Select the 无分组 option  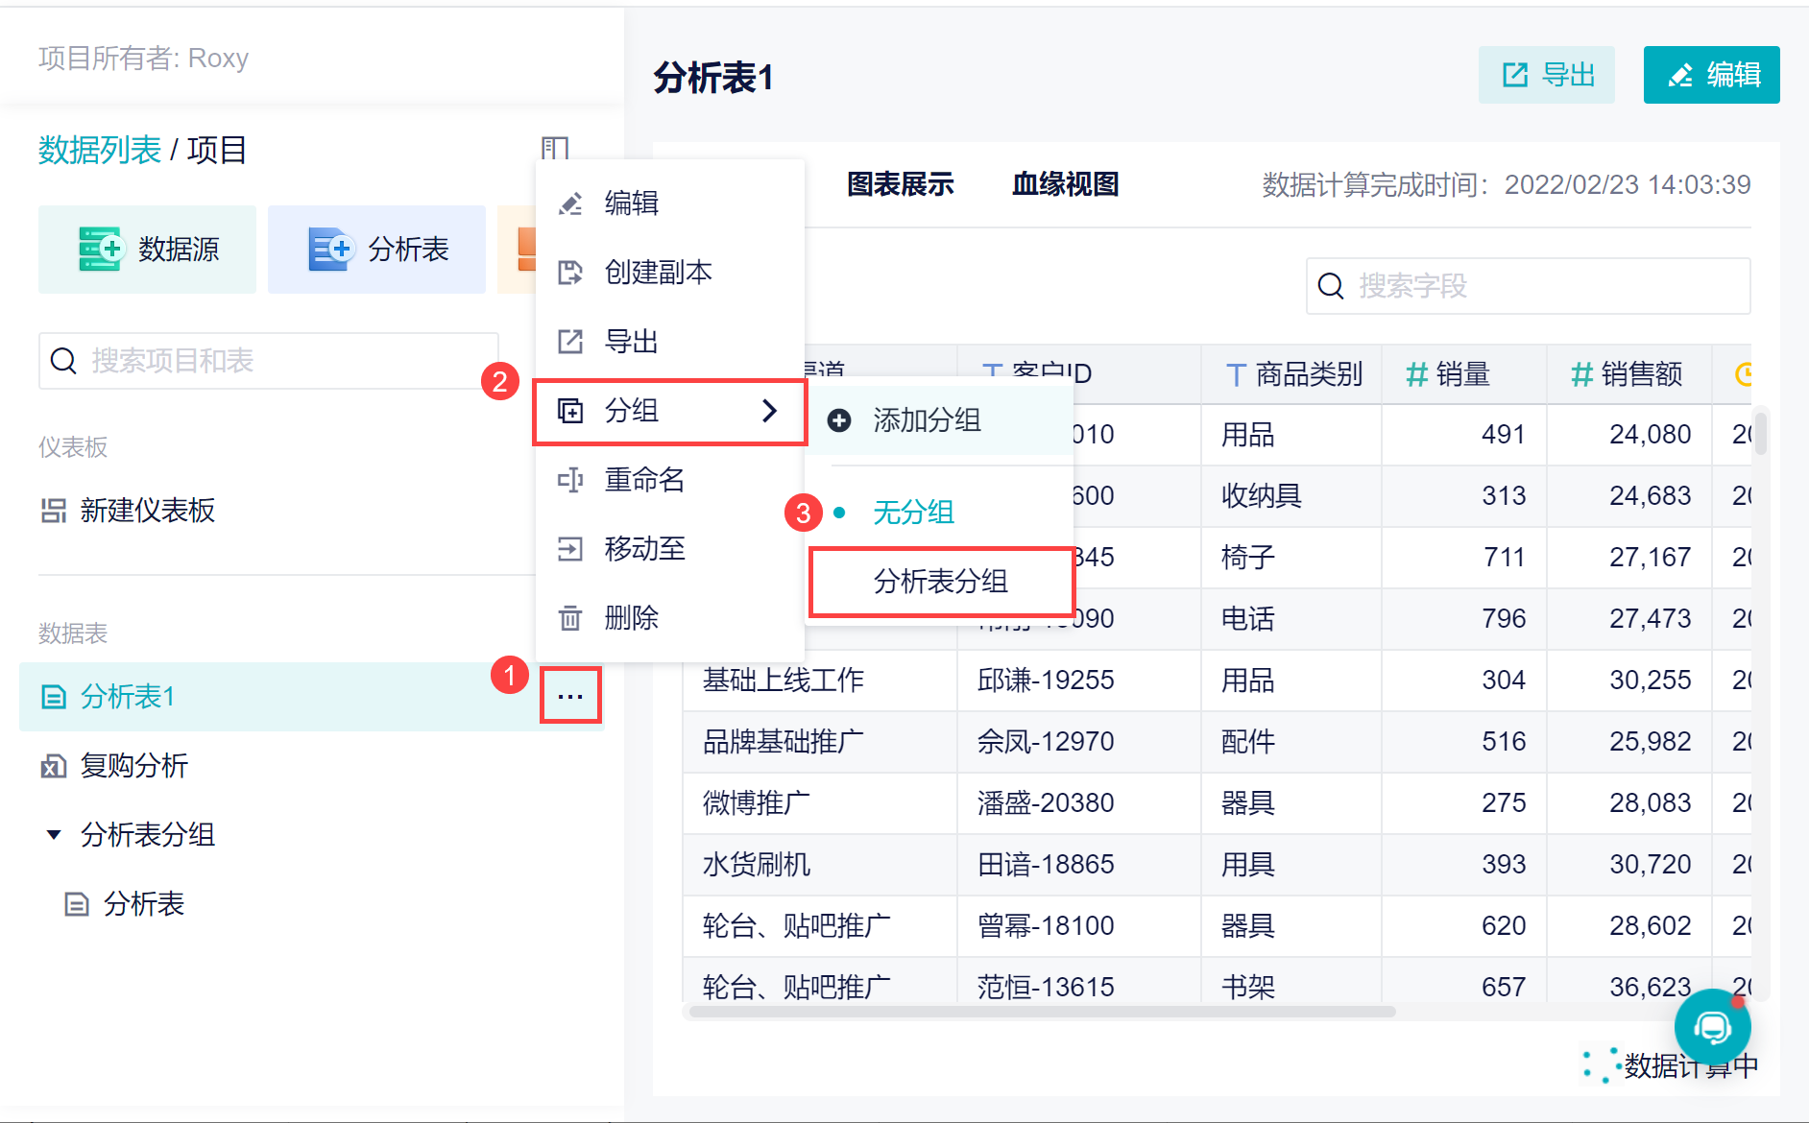click(913, 513)
